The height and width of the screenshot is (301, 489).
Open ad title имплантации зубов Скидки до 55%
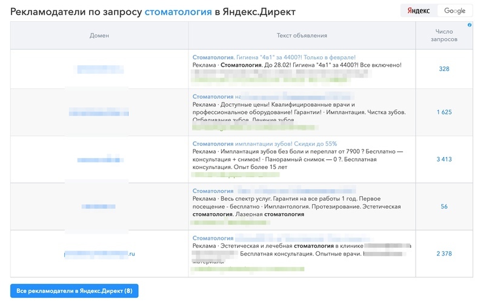coord(264,144)
